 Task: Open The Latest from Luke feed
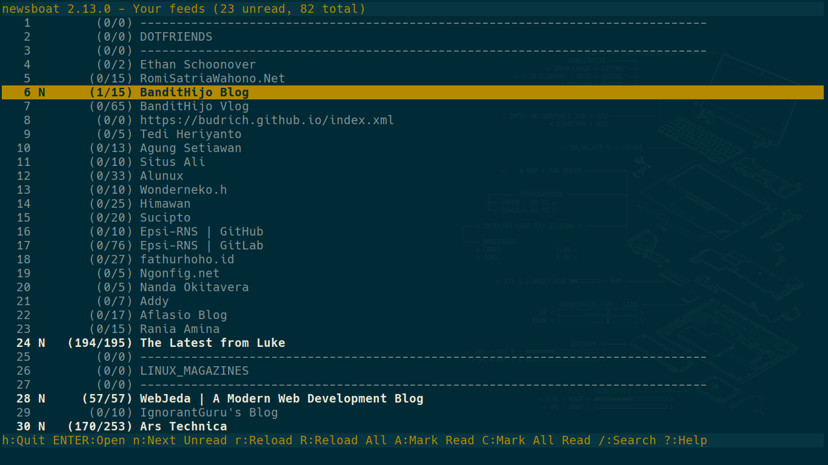(x=212, y=343)
